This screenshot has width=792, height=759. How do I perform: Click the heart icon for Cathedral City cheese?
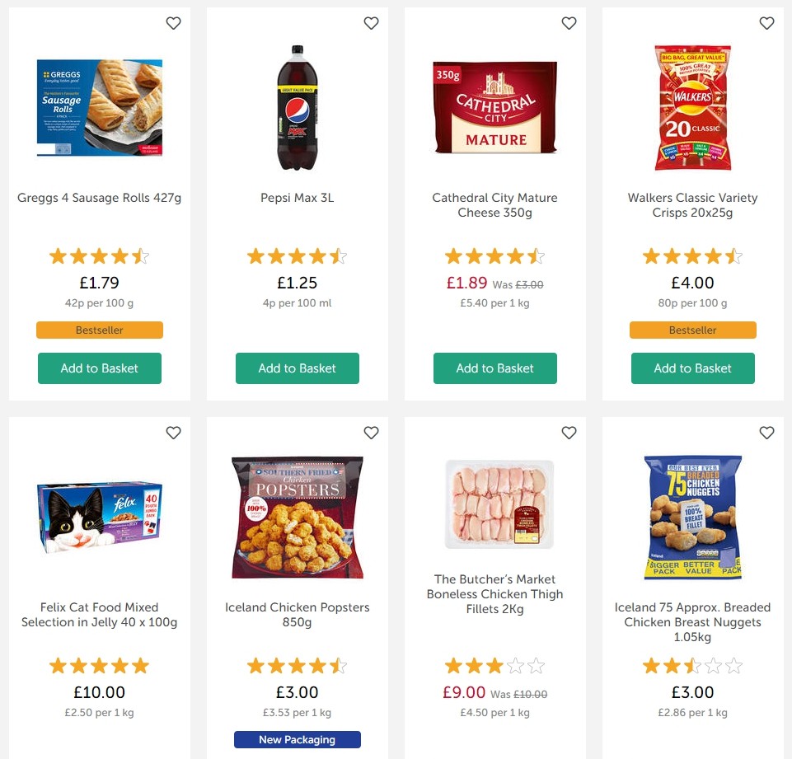coord(569,23)
